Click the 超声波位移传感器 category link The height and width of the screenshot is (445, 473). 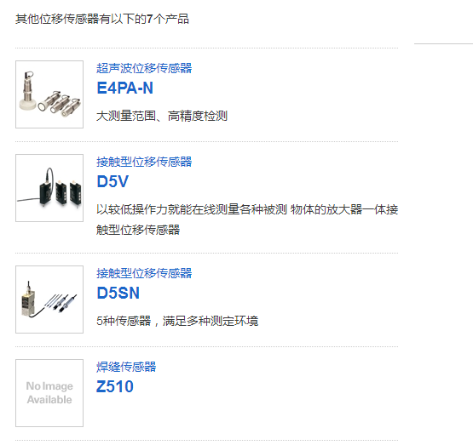pyautogui.click(x=144, y=68)
